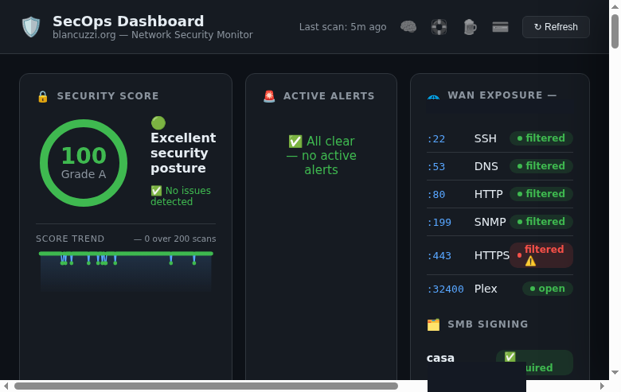Select port :80 HTTP entry
This screenshot has width=621, height=392.
tap(500, 194)
